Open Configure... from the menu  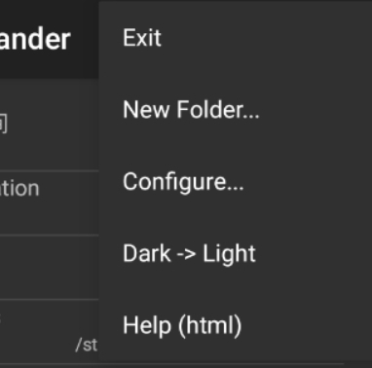point(236,181)
